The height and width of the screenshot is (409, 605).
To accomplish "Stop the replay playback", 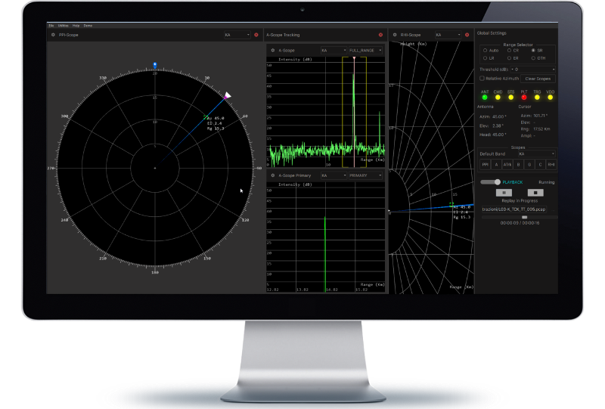I will (x=535, y=193).
